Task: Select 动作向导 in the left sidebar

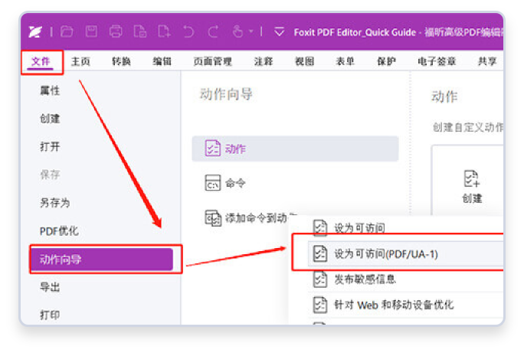Action: click(x=101, y=259)
